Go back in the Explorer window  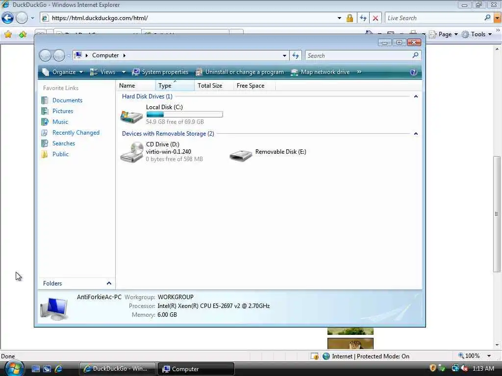tap(45, 55)
